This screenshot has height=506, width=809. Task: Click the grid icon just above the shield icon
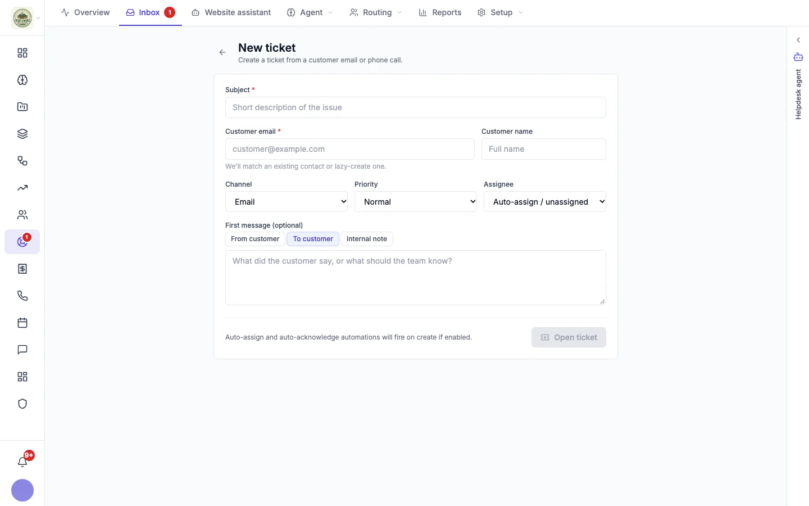[22, 377]
